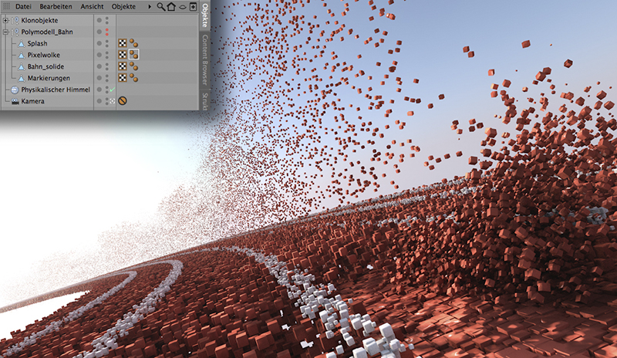Open the Ansicht menu
This screenshot has height=358, width=617.
click(x=92, y=6)
